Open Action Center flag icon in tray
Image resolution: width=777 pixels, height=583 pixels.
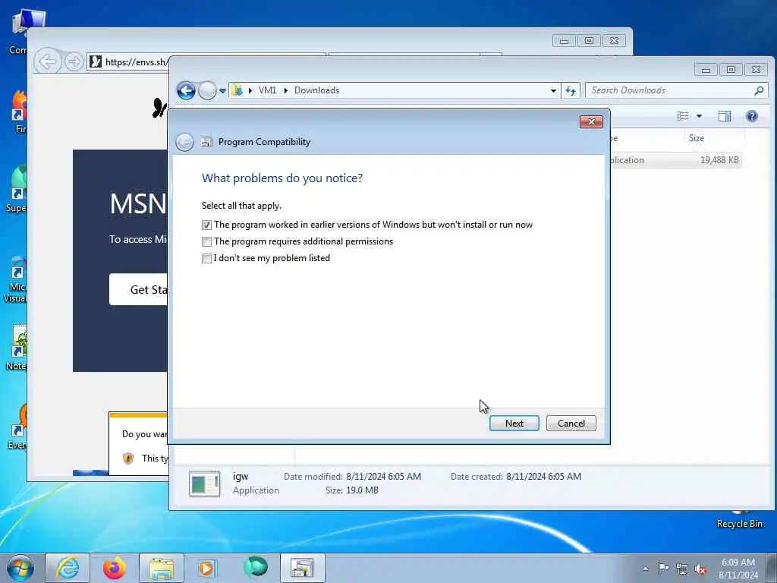(x=663, y=569)
